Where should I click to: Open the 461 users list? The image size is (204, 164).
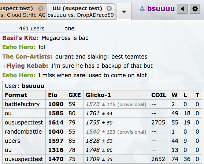pyautogui.click(x=32, y=28)
